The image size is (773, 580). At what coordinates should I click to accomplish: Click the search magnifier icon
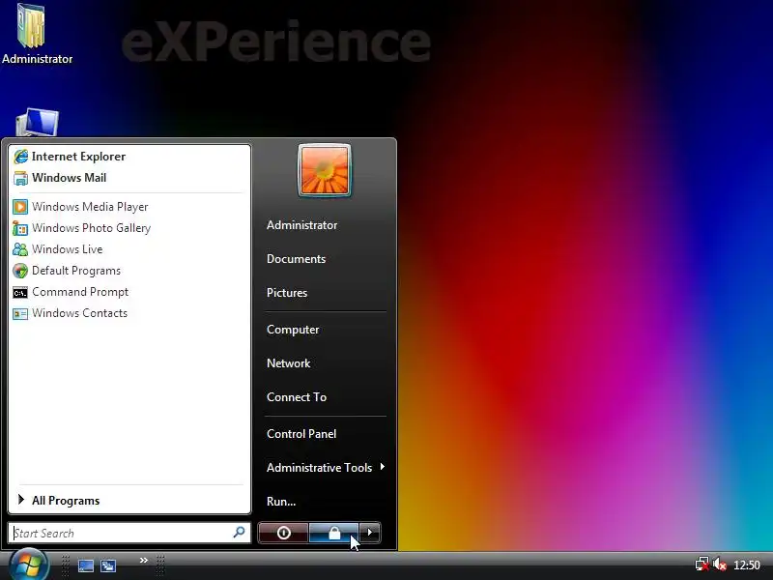click(x=239, y=533)
